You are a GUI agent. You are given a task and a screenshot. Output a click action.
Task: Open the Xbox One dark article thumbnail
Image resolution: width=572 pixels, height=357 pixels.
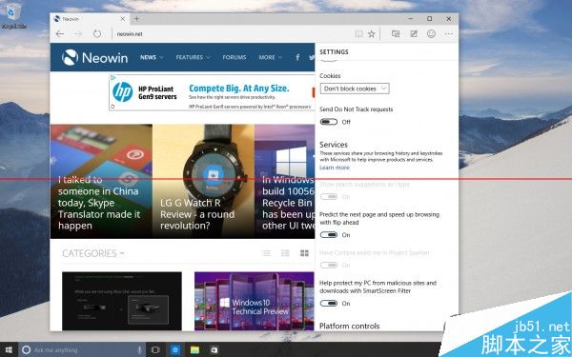click(x=122, y=301)
